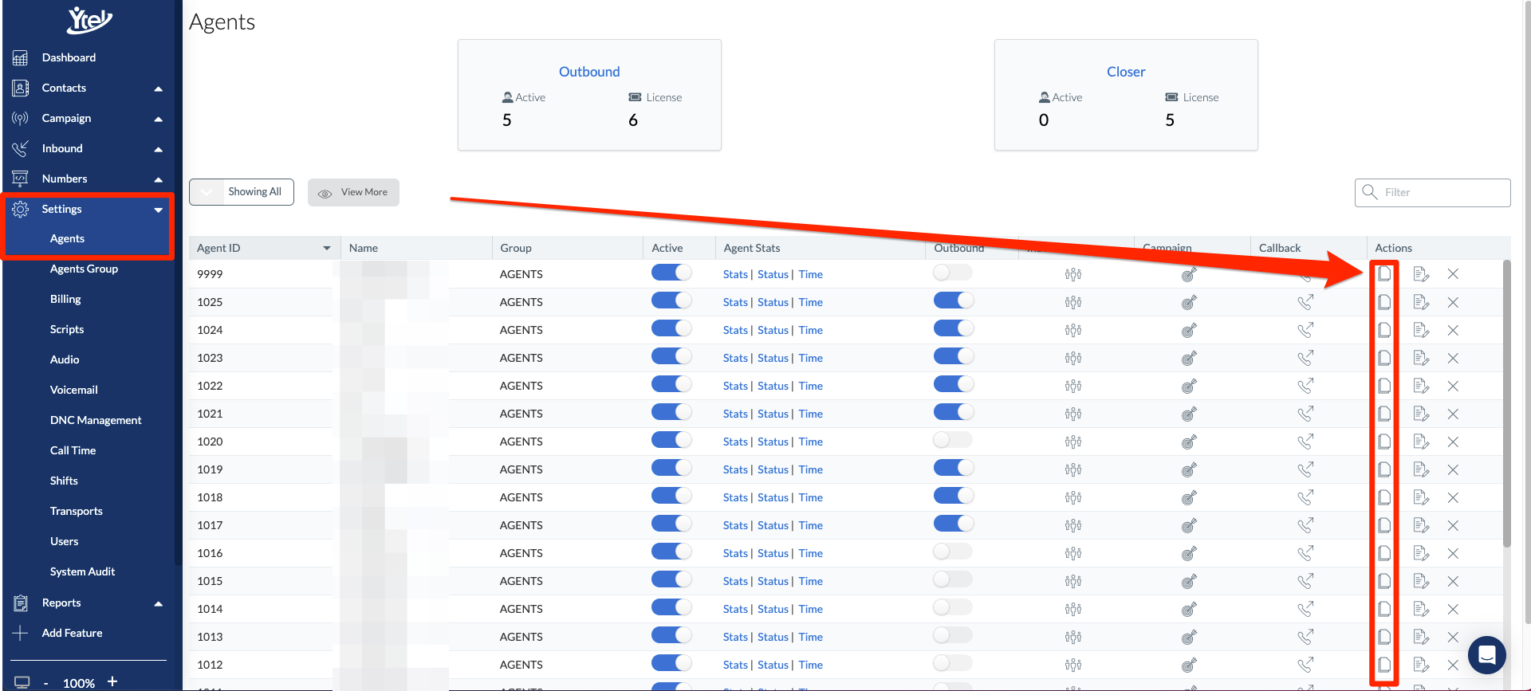This screenshot has width=1531, height=691.
Task: Click the Outbound heading in the license card
Action: point(589,72)
